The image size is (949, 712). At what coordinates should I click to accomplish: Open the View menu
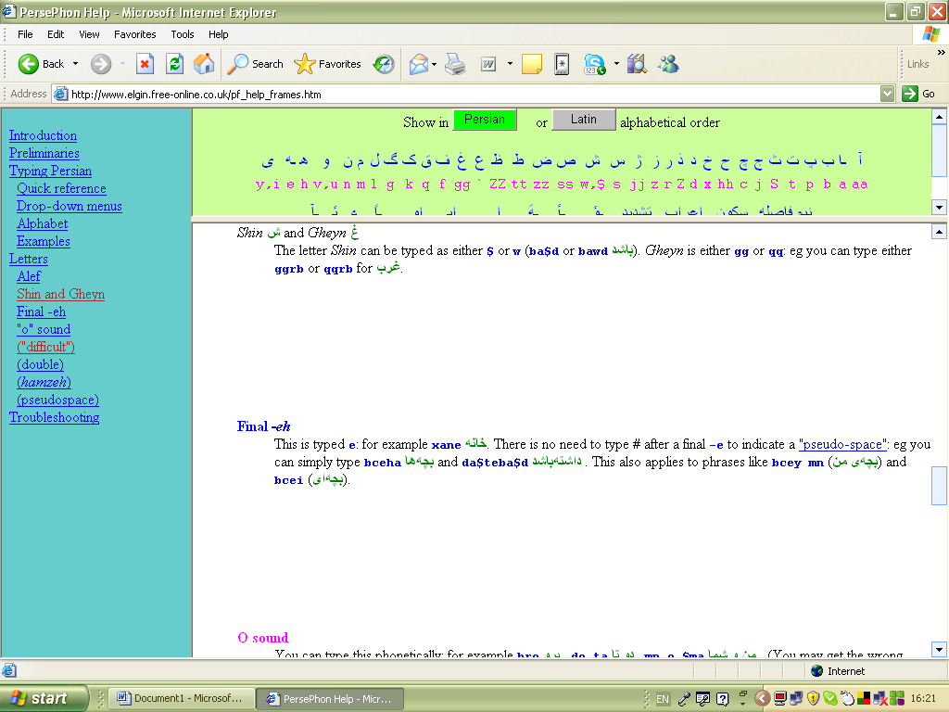tap(89, 34)
